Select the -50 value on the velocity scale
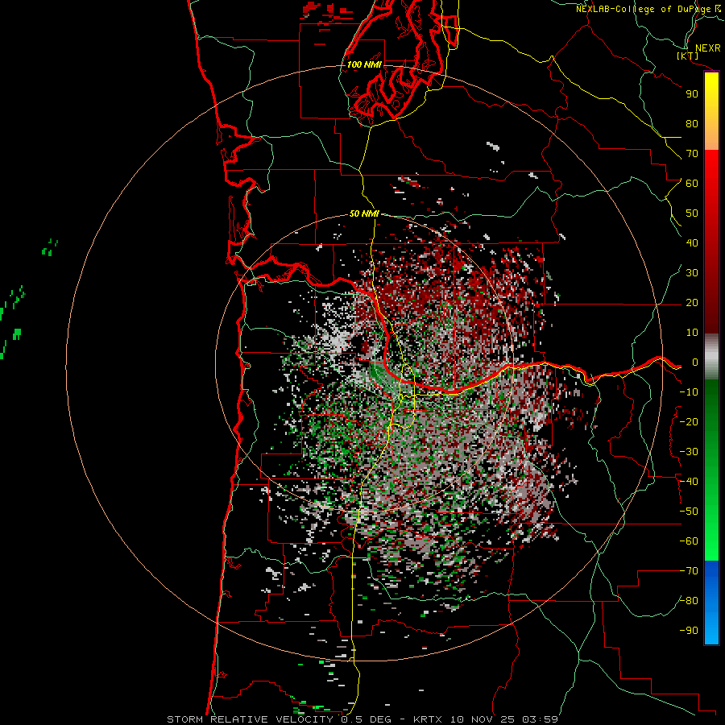725x725 pixels. click(x=689, y=512)
